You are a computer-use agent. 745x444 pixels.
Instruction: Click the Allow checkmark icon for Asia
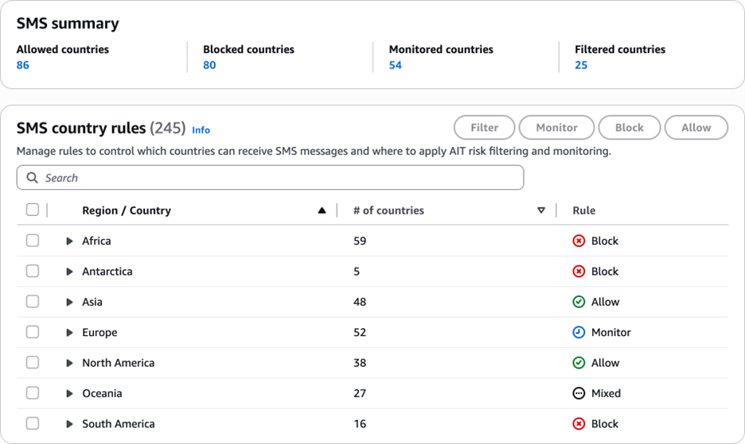coord(579,302)
